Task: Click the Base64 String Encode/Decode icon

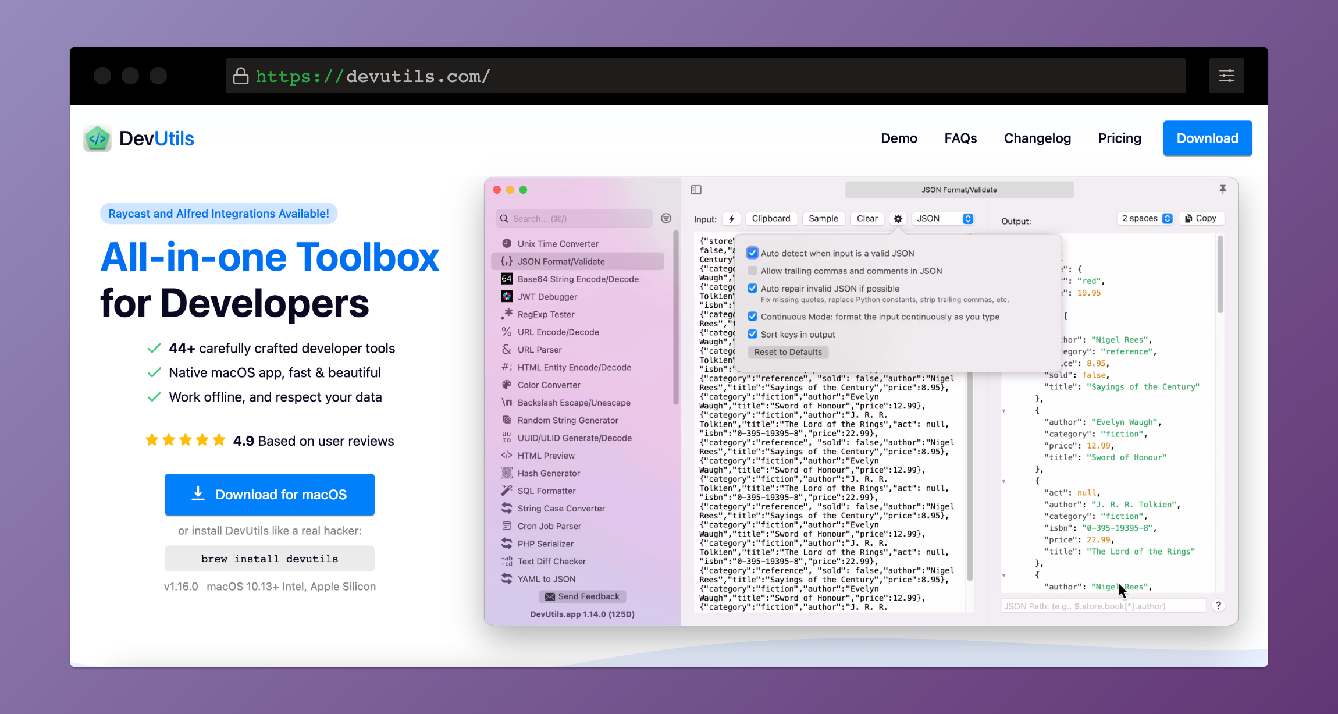Action: (x=507, y=279)
